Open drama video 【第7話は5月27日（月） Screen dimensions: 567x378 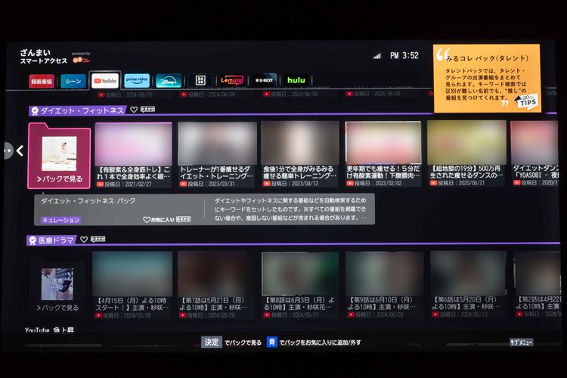(x=212, y=285)
